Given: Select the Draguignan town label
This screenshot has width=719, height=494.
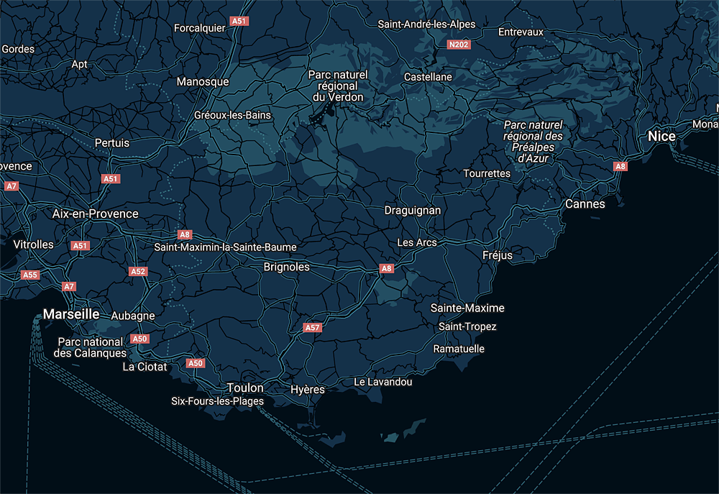Looking at the screenshot, I should click(x=413, y=210).
